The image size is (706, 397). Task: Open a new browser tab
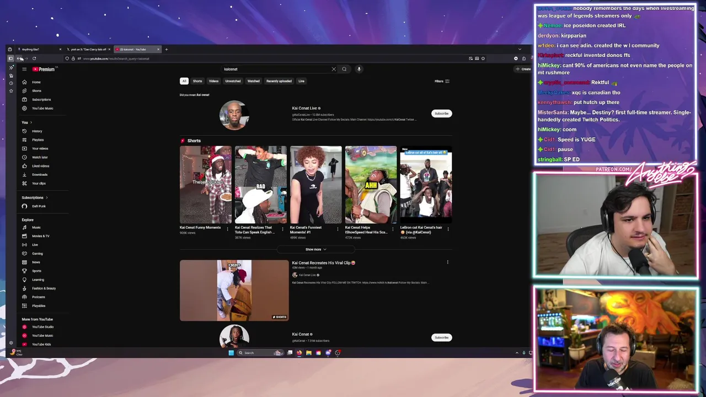pos(167,50)
